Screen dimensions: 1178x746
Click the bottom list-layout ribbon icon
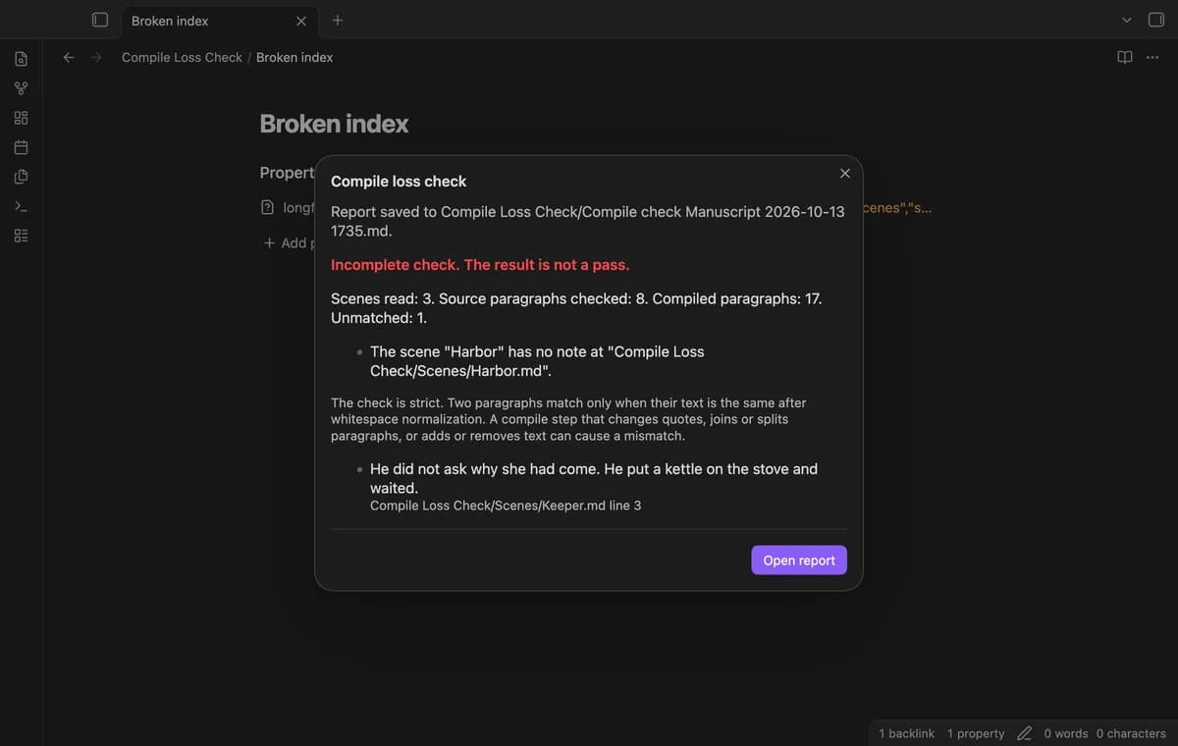tap(21, 236)
